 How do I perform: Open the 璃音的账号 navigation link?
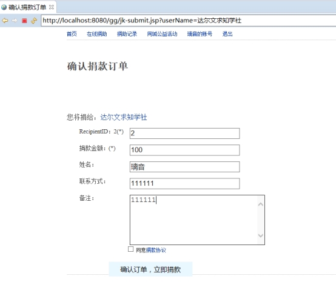[200, 34]
